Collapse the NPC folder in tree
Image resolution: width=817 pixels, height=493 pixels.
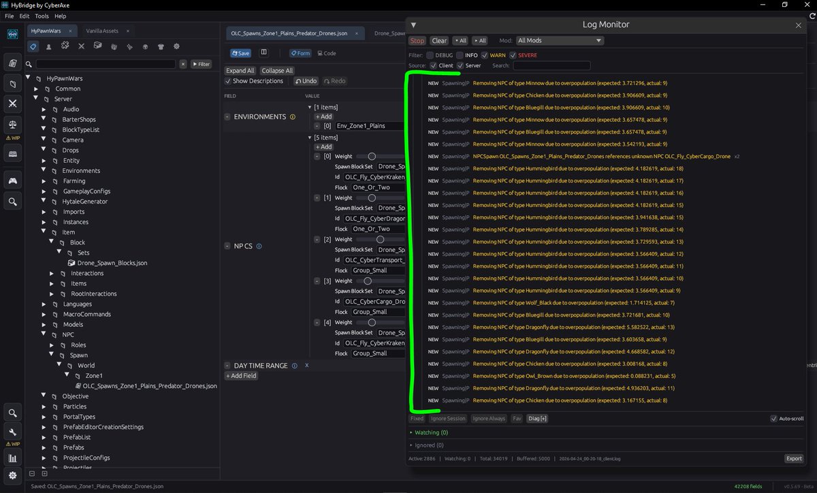pyautogui.click(x=44, y=335)
